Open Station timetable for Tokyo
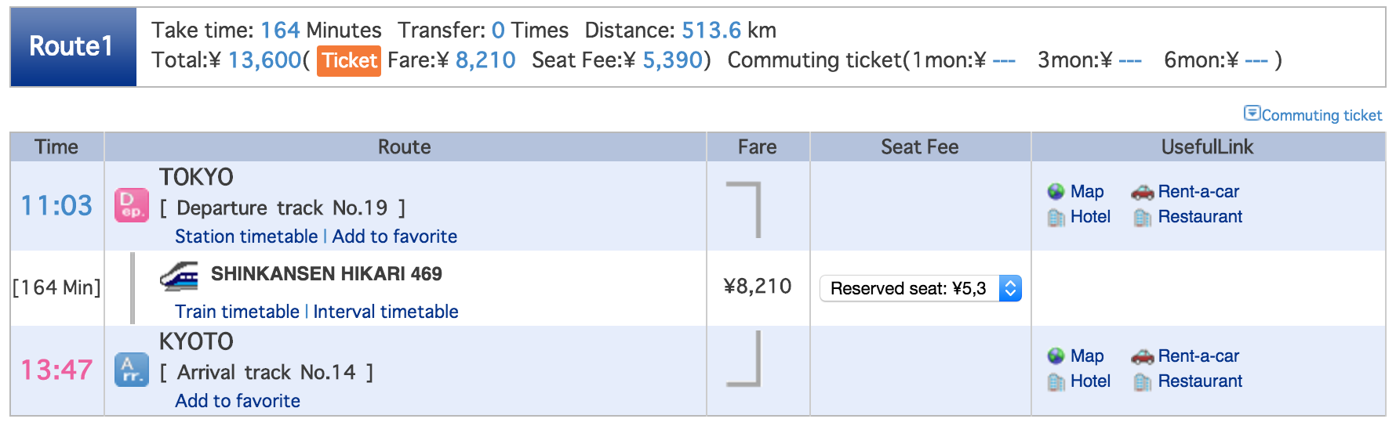The width and height of the screenshot is (1396, 426). pyautogui.click(x=246, y=236)
